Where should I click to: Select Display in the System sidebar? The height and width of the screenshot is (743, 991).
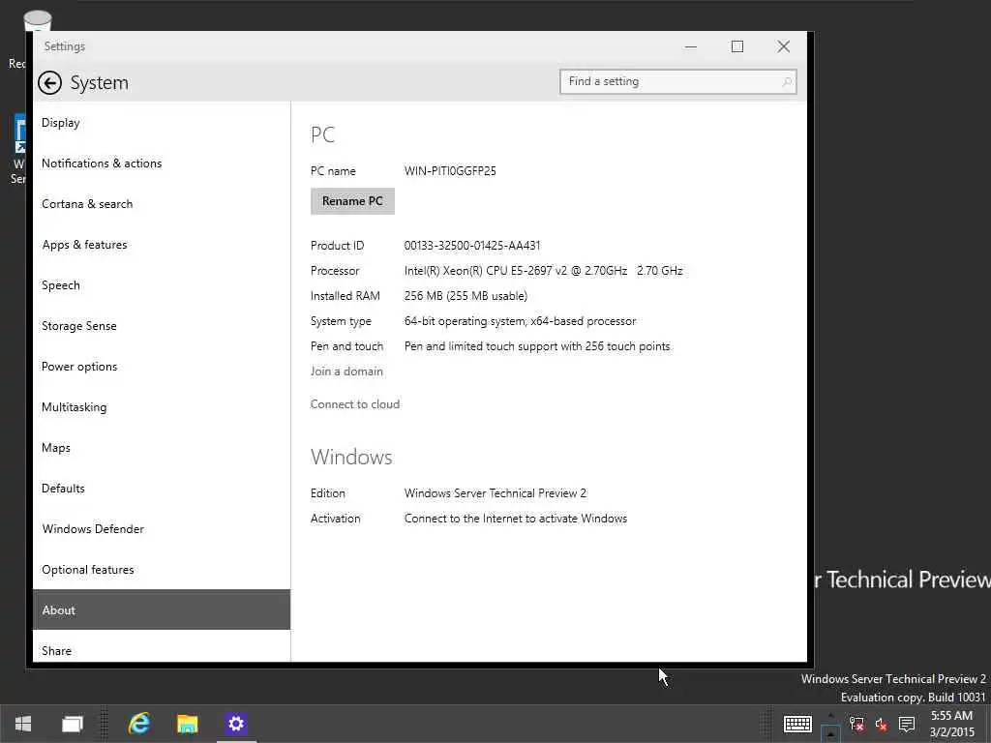[x=162, y=123]
